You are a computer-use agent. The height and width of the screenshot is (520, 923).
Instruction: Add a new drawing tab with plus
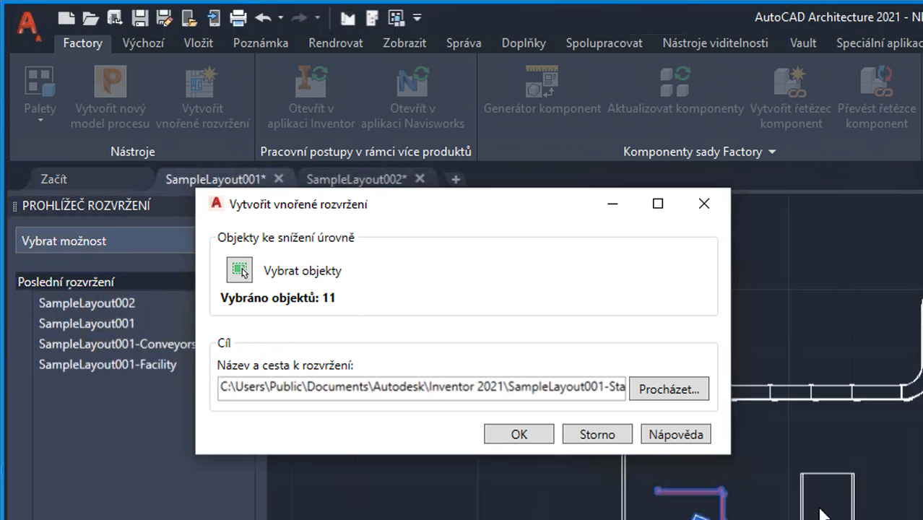click(455, 179)
